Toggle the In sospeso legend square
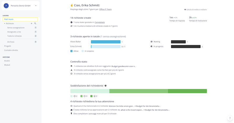 [83, 51]
